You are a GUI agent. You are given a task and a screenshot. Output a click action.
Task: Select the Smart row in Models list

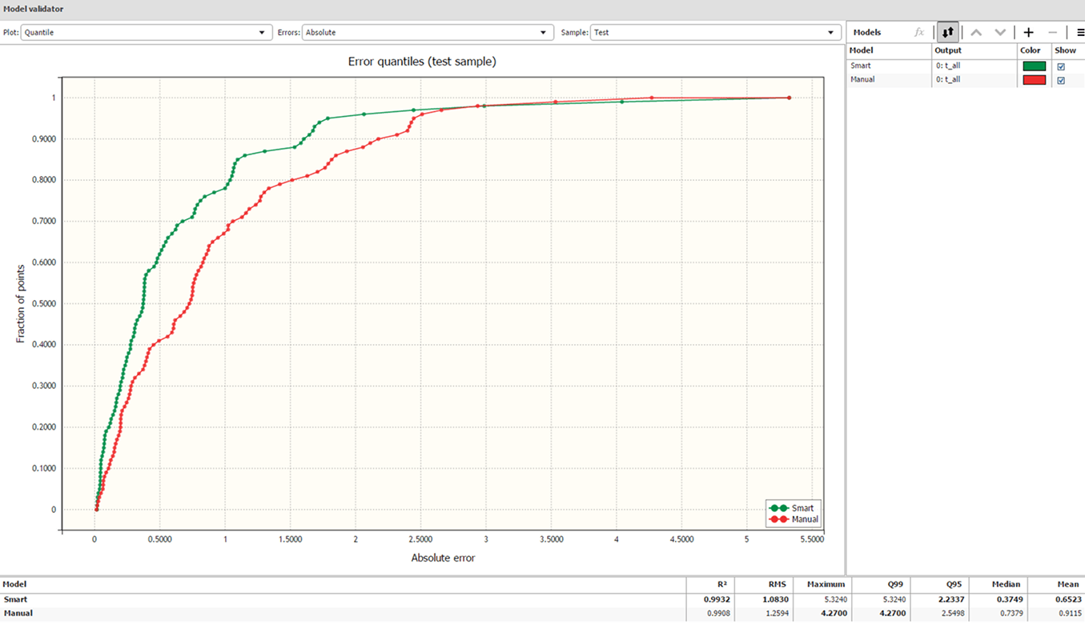[x=887, y=66]
